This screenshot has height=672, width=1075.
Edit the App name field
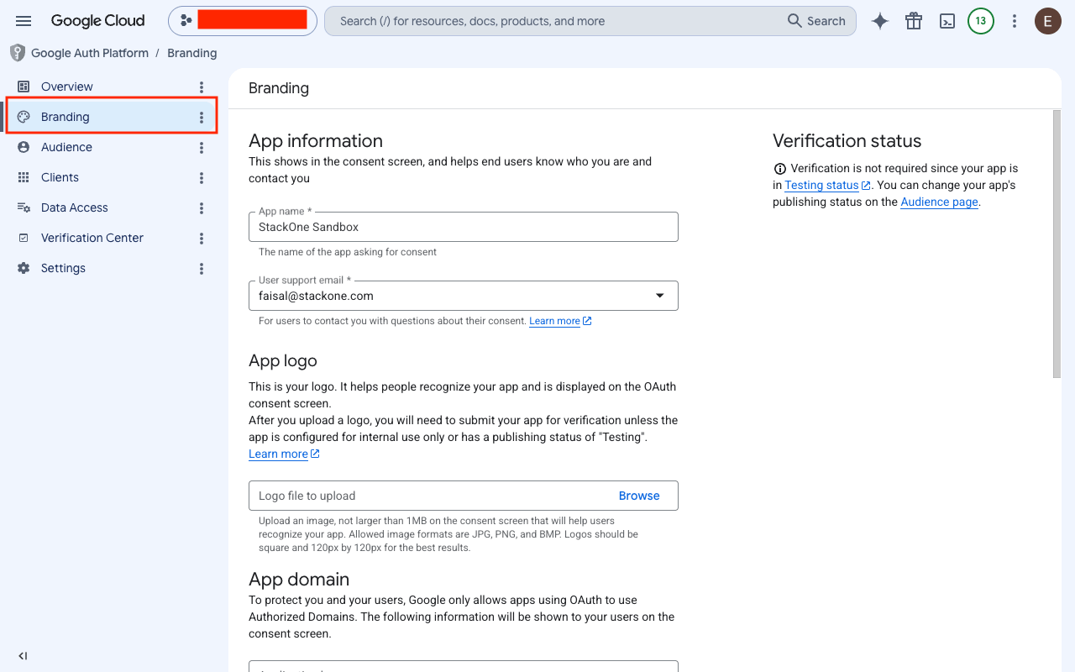pos(464,227)
